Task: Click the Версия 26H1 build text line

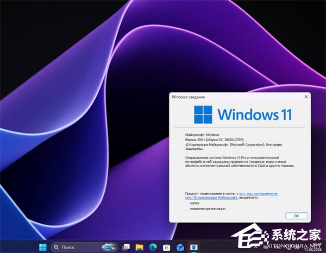Action: [x=215, y=140]
